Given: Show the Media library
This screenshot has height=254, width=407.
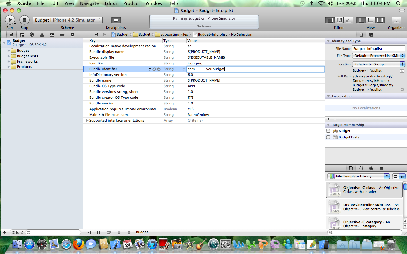Looking at the screenshot, I should [382, 168].
